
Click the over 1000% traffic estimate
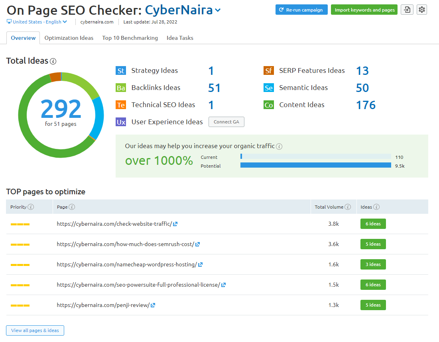coord(159,161)
